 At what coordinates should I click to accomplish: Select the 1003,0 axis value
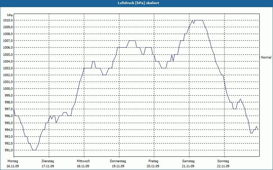(8, 68)
